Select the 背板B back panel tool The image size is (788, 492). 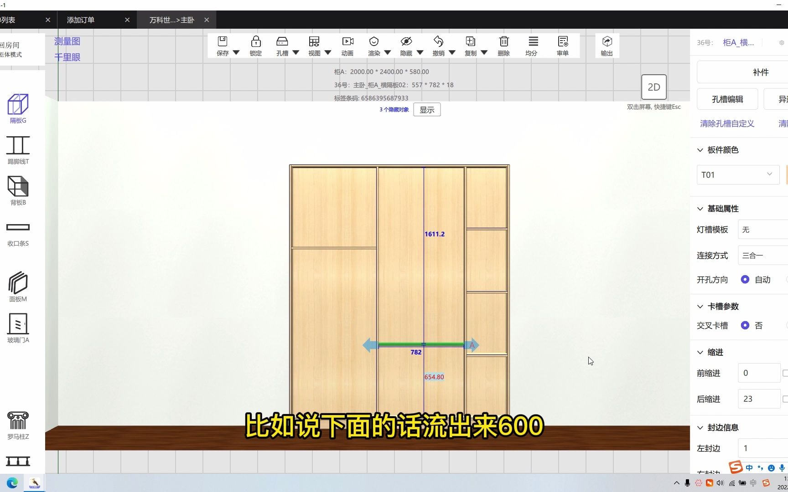point(18,190)
